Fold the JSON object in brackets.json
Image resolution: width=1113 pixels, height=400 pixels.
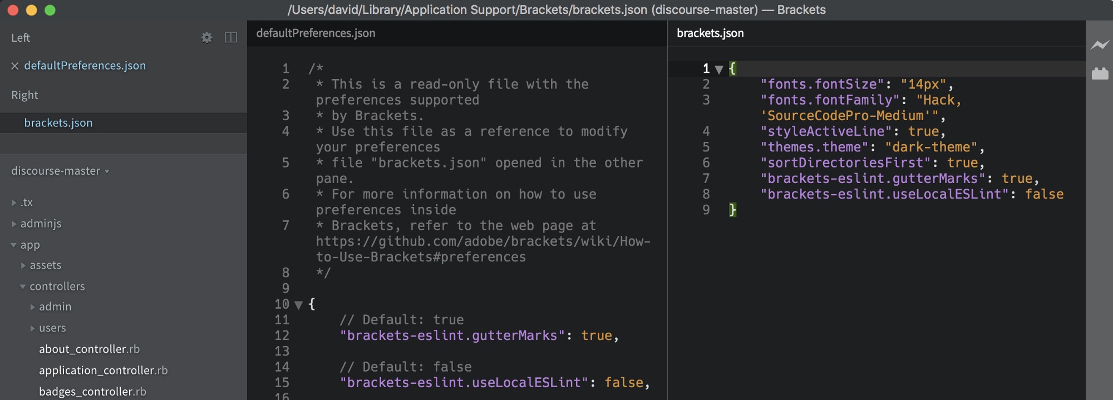point(719,70)
